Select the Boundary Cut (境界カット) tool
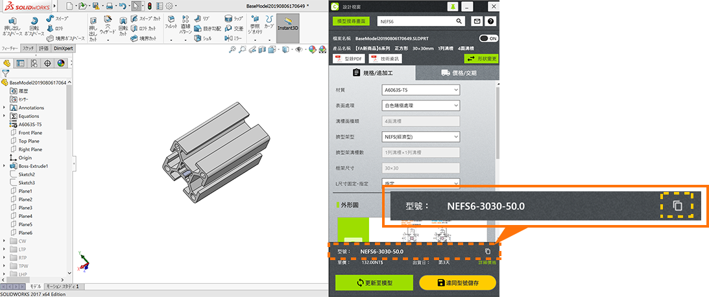Image resolution: width=709 pixels, height=297 pixels. click(143, 38)
